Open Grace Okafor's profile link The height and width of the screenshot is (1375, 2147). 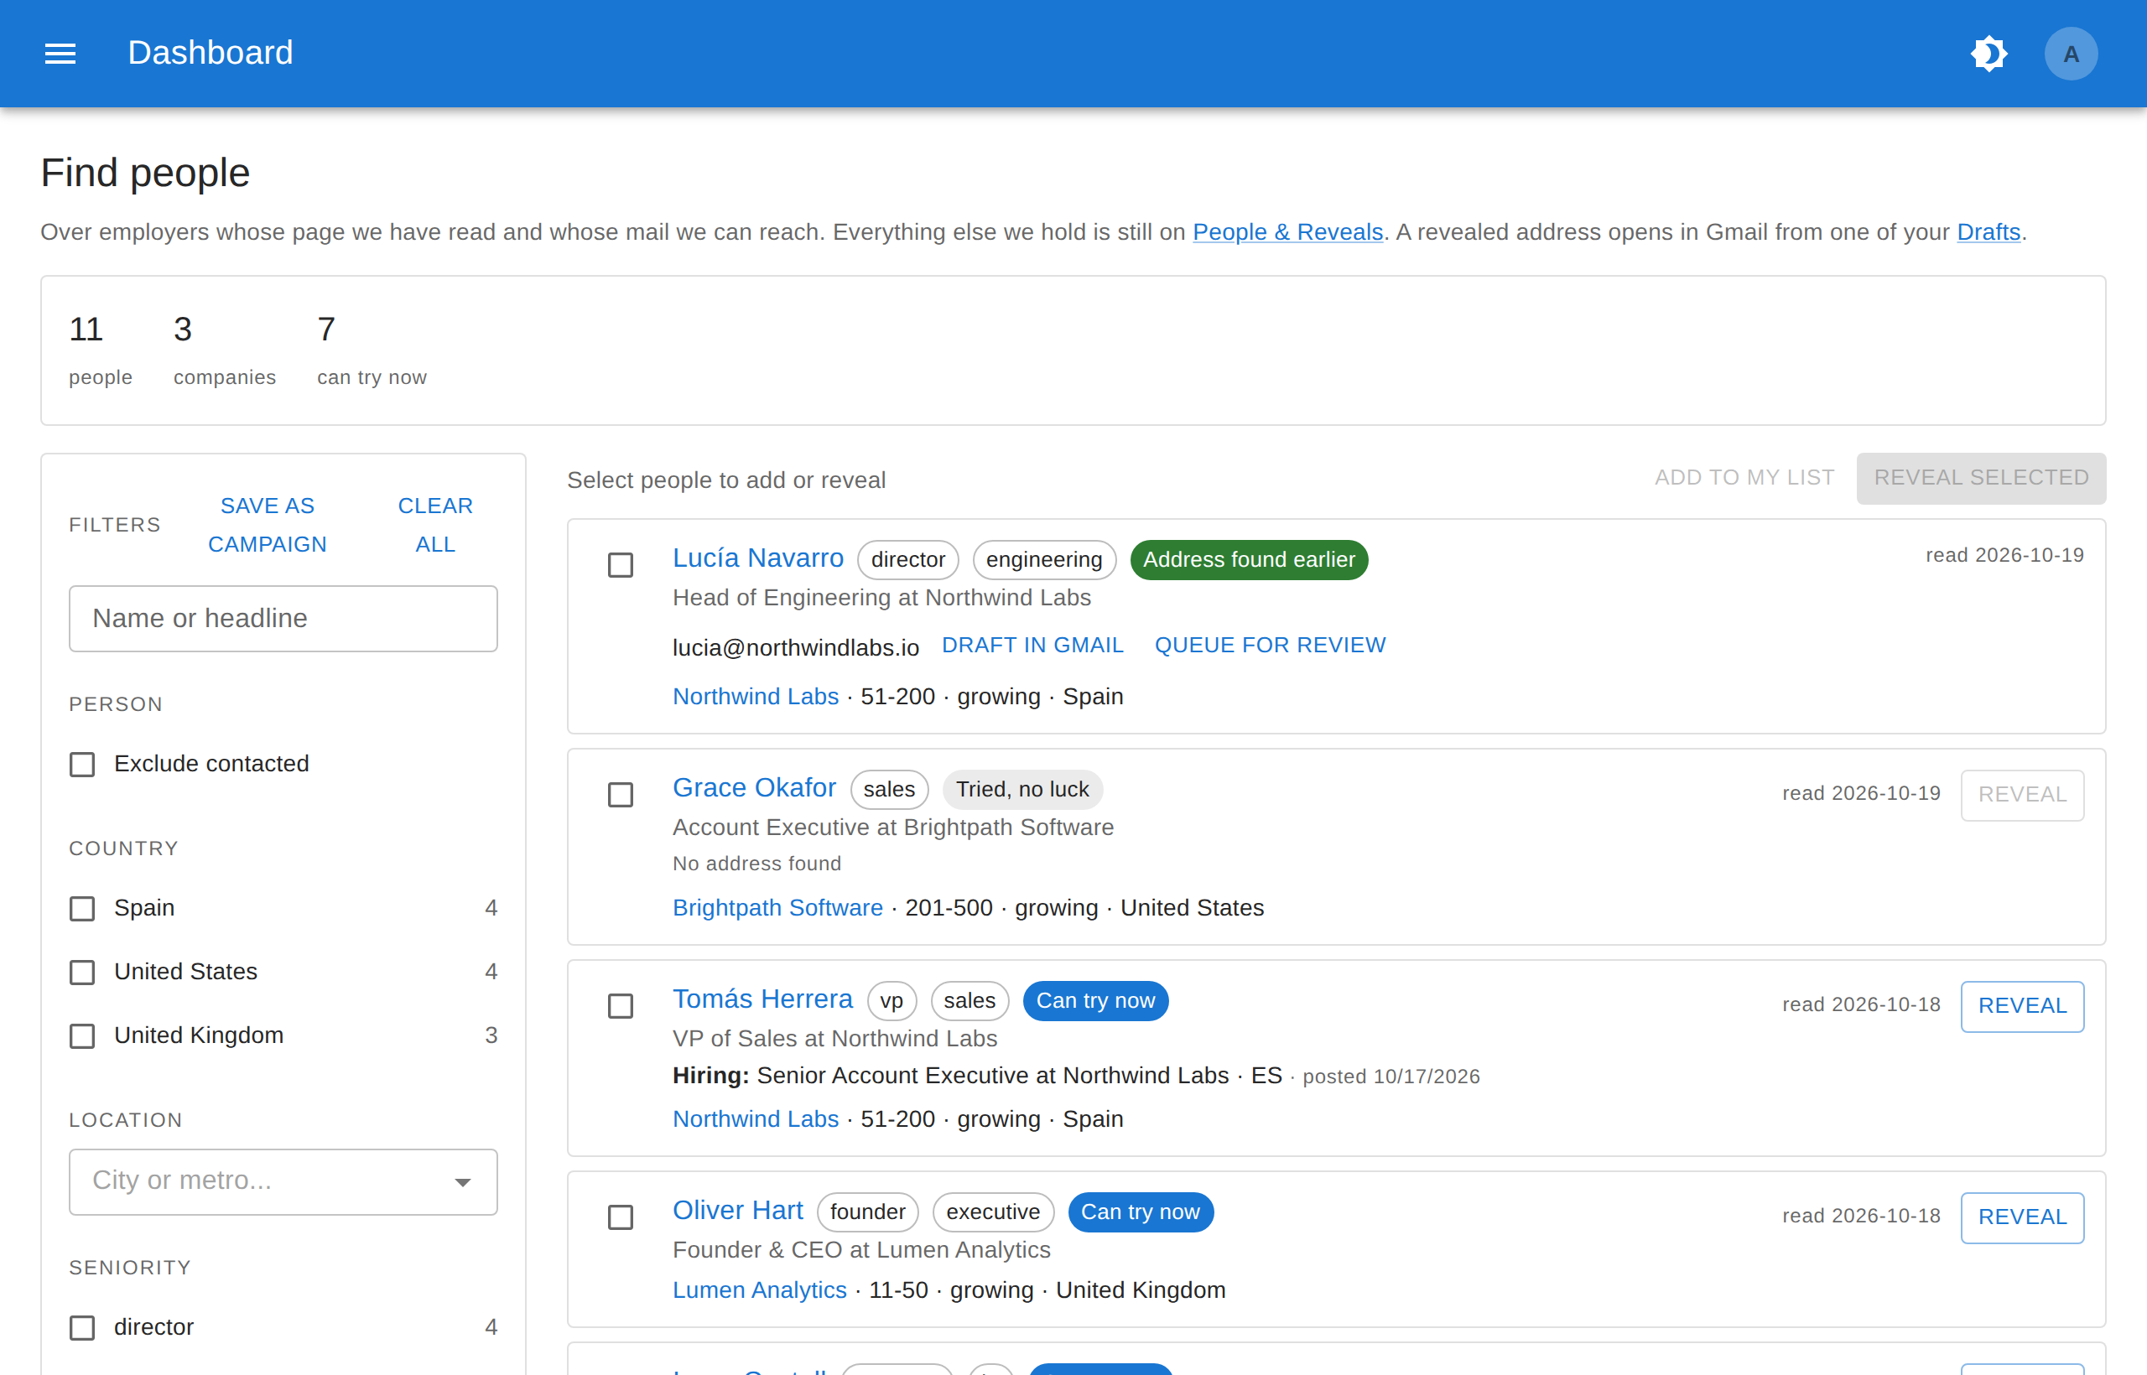754,787
